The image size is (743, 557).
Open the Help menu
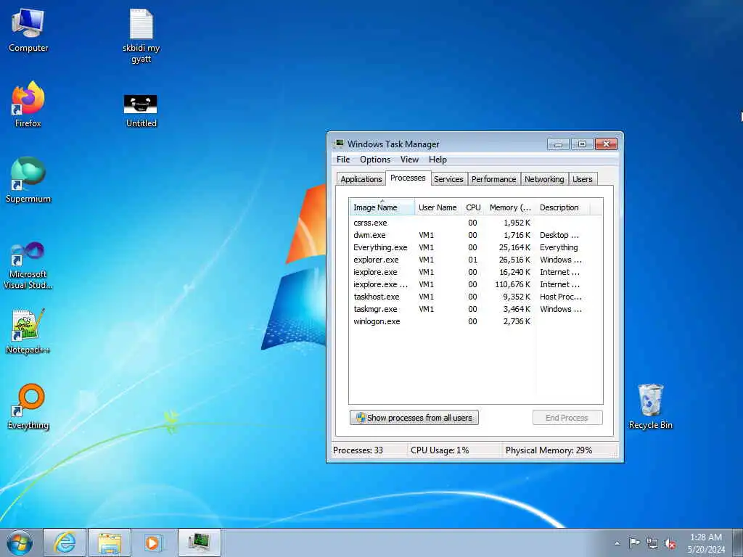point(438,160)
